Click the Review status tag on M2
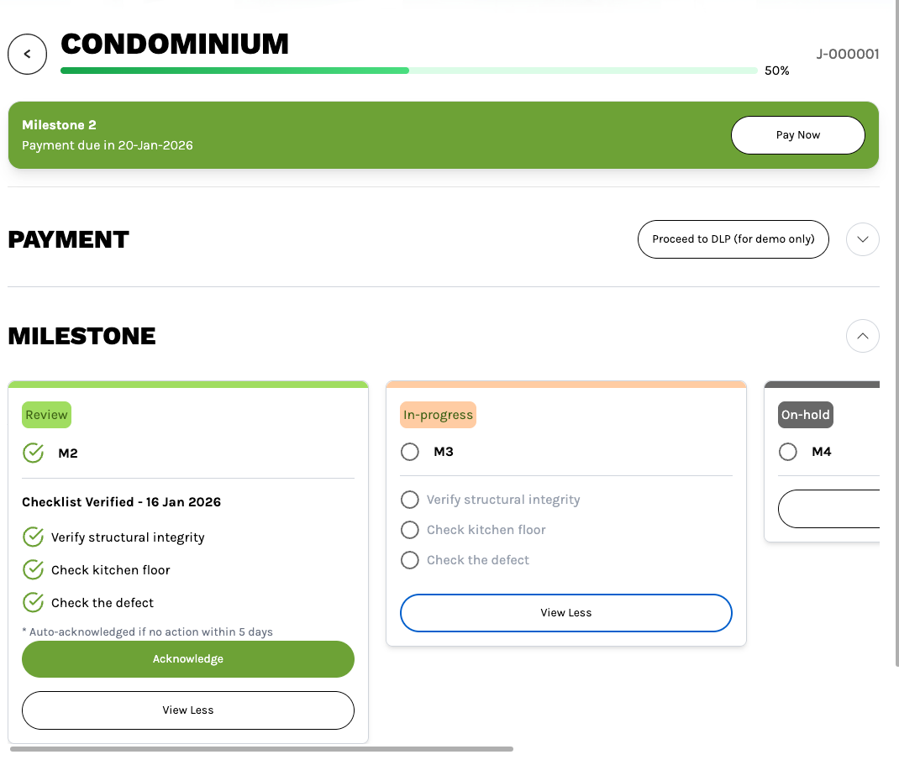Image resolution: width=899 pixels, height=765 pixels. point(46,415)
